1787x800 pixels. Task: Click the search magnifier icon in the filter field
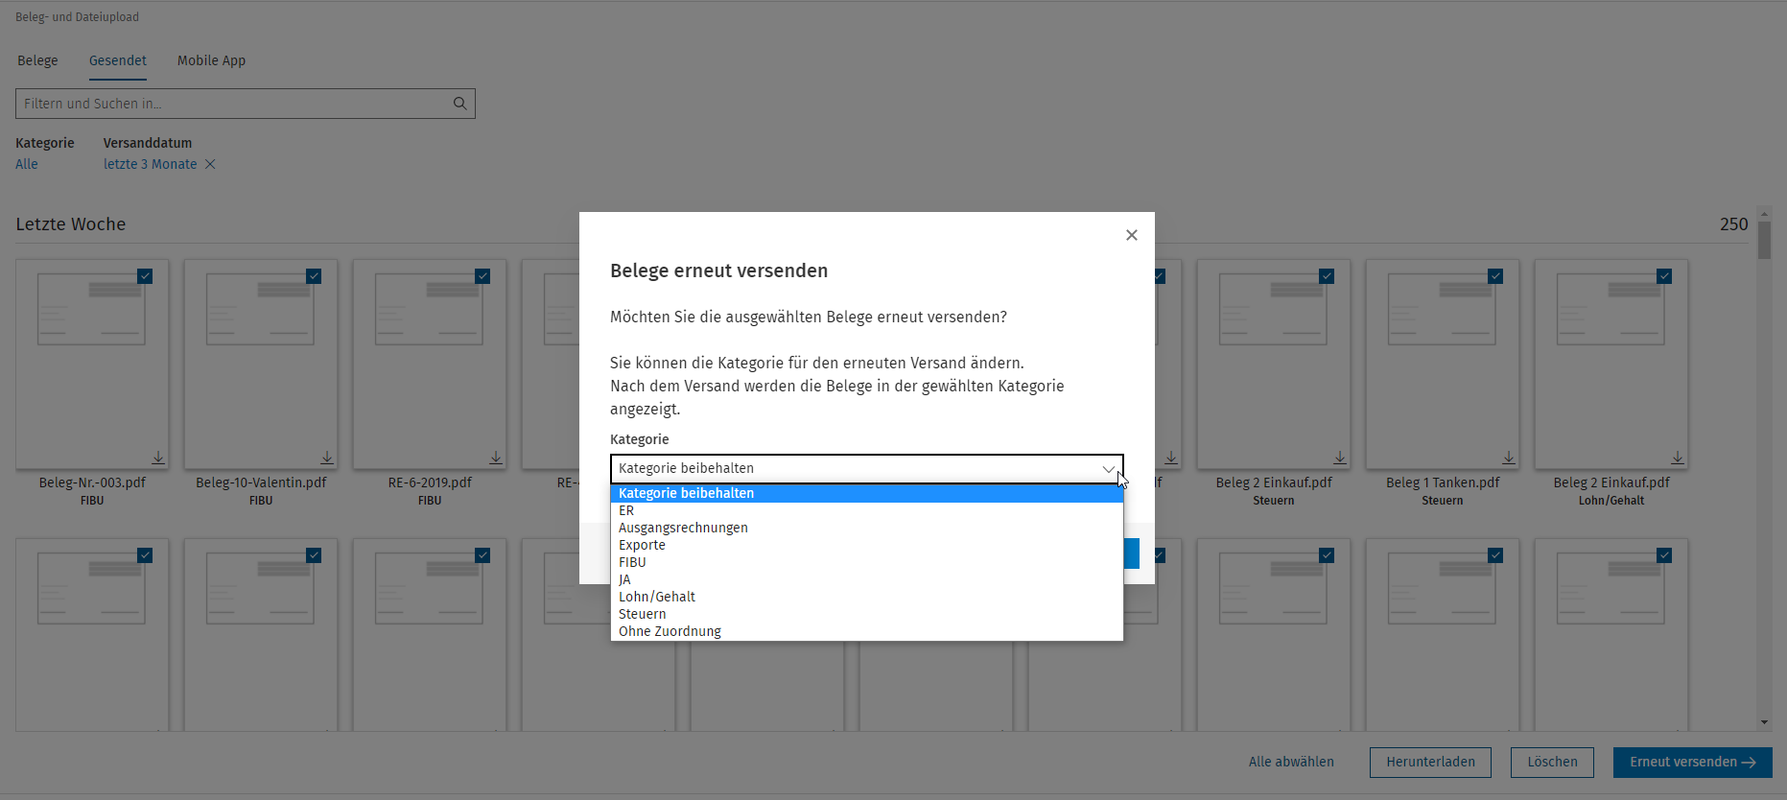(460, 104)
